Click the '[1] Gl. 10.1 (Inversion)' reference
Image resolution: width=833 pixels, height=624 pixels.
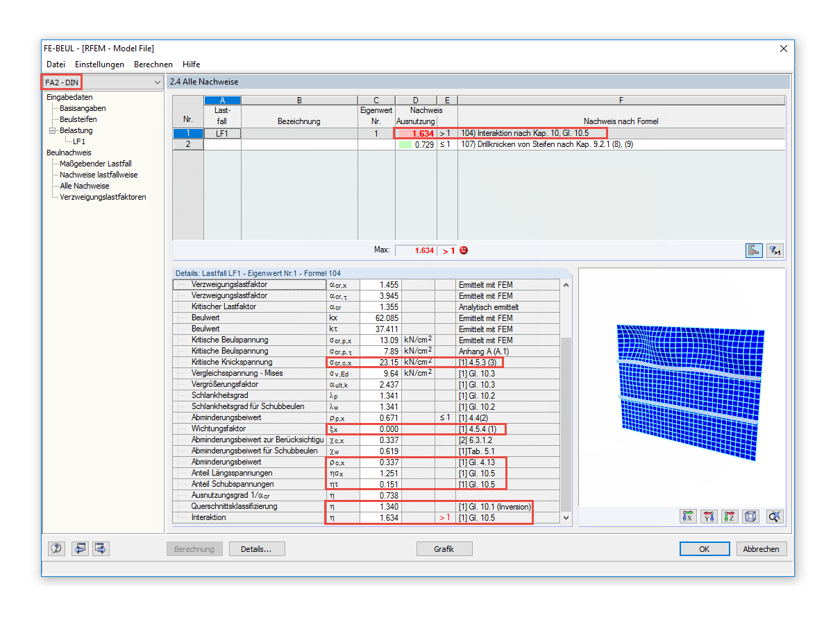pos(495,506)
